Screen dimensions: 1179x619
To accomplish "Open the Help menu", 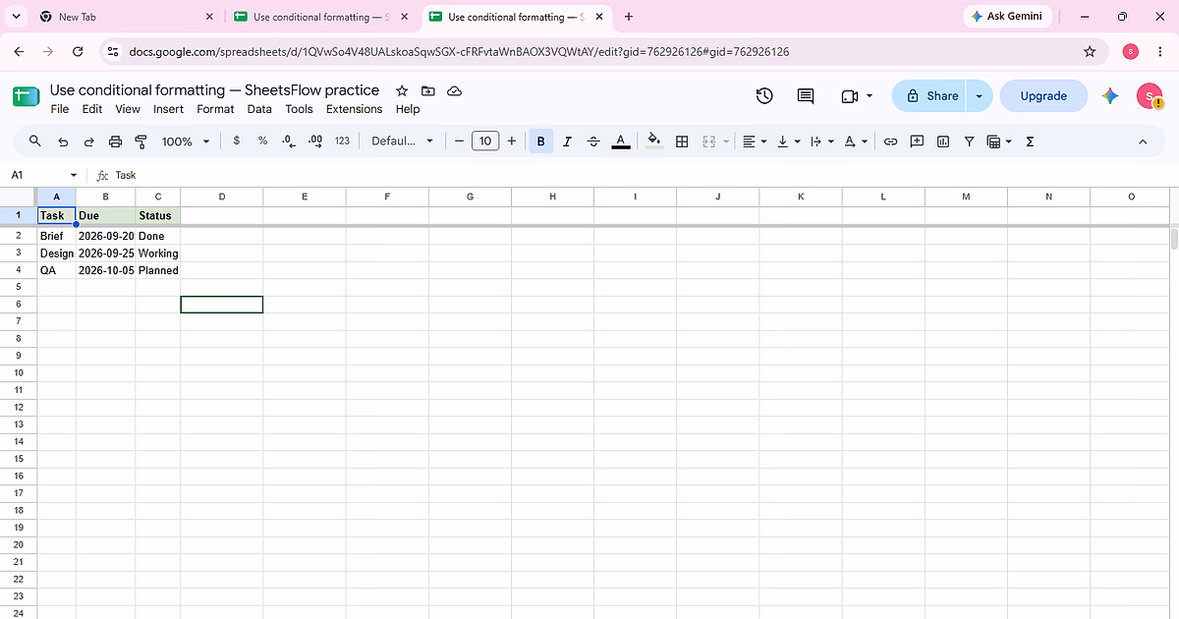I will [408, 109].
